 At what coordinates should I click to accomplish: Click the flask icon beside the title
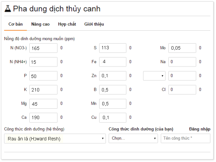[x=8, y=9]
